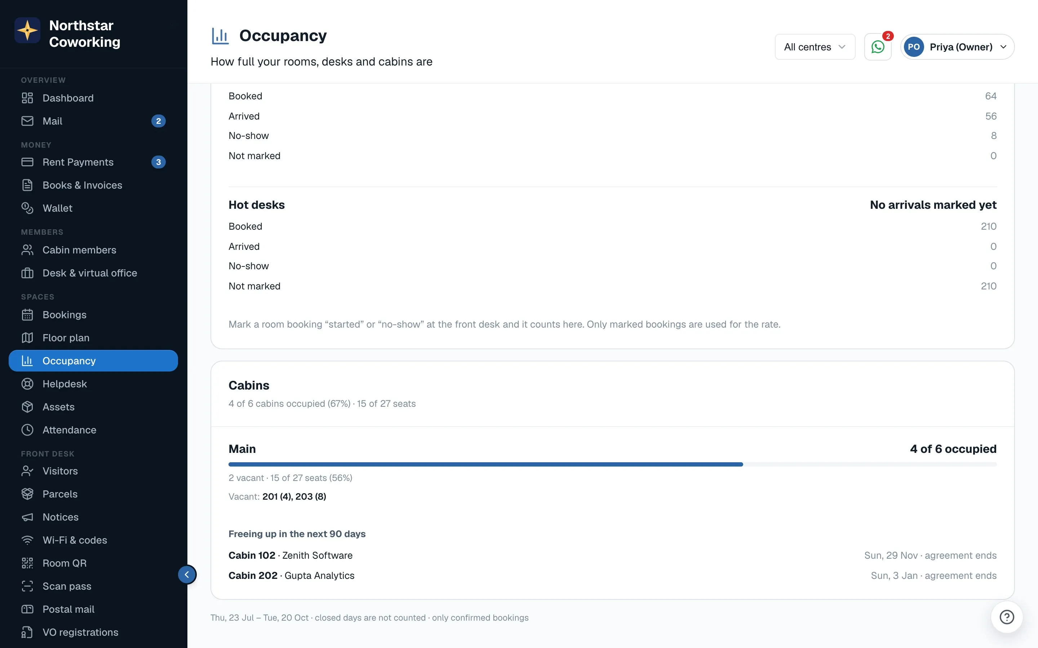Click the Occupancy bar chart header icon

(x=220, y=36)
